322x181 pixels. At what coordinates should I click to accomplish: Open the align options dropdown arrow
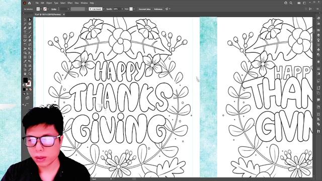[x=170, y=9]
